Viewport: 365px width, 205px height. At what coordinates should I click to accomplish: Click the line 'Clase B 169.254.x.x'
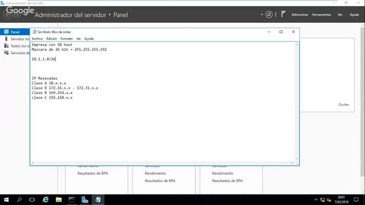point(52,93)
